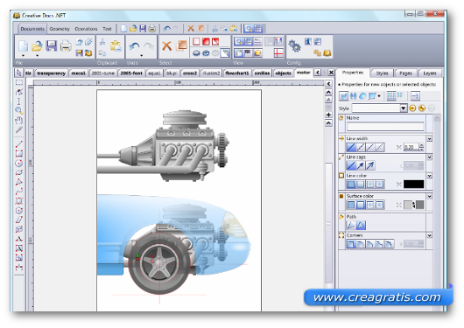Image resolution: width=464 pixels, height=328 pixels.
Task: Click the first orange round button beside Style
Action: tap(412, 108)
